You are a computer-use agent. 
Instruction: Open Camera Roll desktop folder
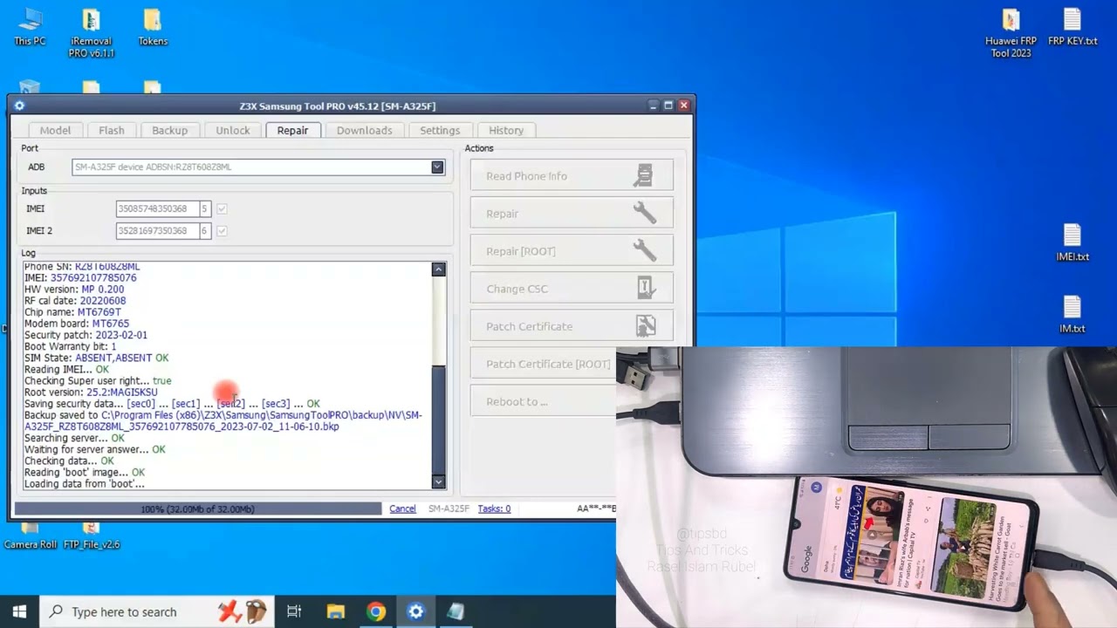point(30,537)
